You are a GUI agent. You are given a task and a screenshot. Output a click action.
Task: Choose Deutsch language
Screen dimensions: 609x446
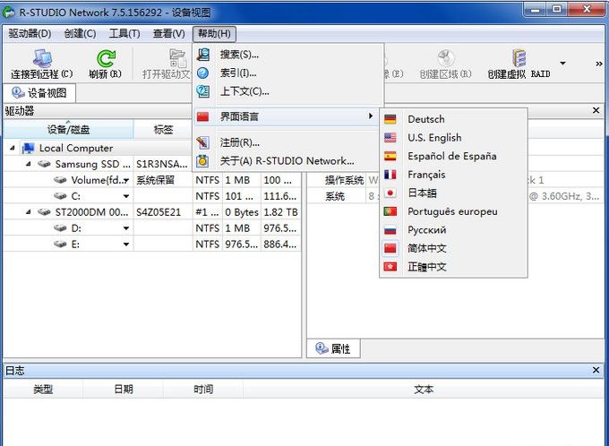point(453,119)
